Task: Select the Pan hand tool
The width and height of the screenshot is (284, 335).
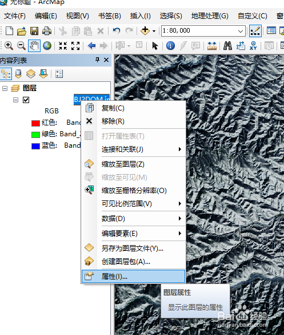Action: click(x=34, y=46)
